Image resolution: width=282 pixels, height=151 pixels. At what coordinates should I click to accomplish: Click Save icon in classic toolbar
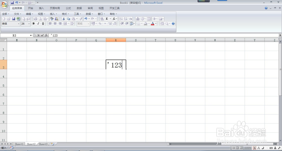pos(14,19)
